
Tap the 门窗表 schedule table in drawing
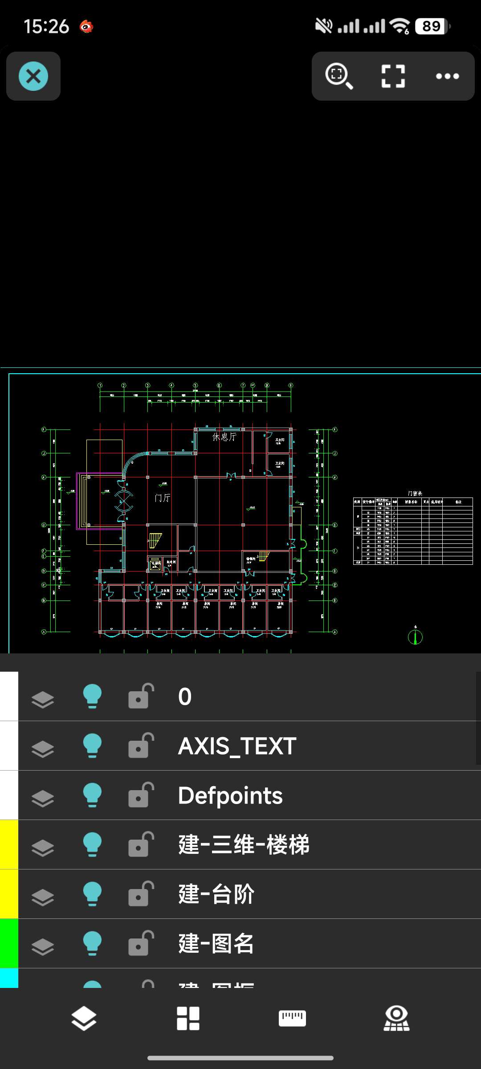pyautogui.click(x=413, y=531)
